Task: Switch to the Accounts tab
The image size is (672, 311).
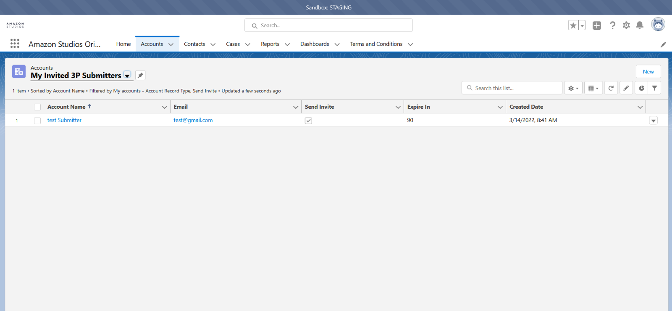Action: [x=152, y=44]
